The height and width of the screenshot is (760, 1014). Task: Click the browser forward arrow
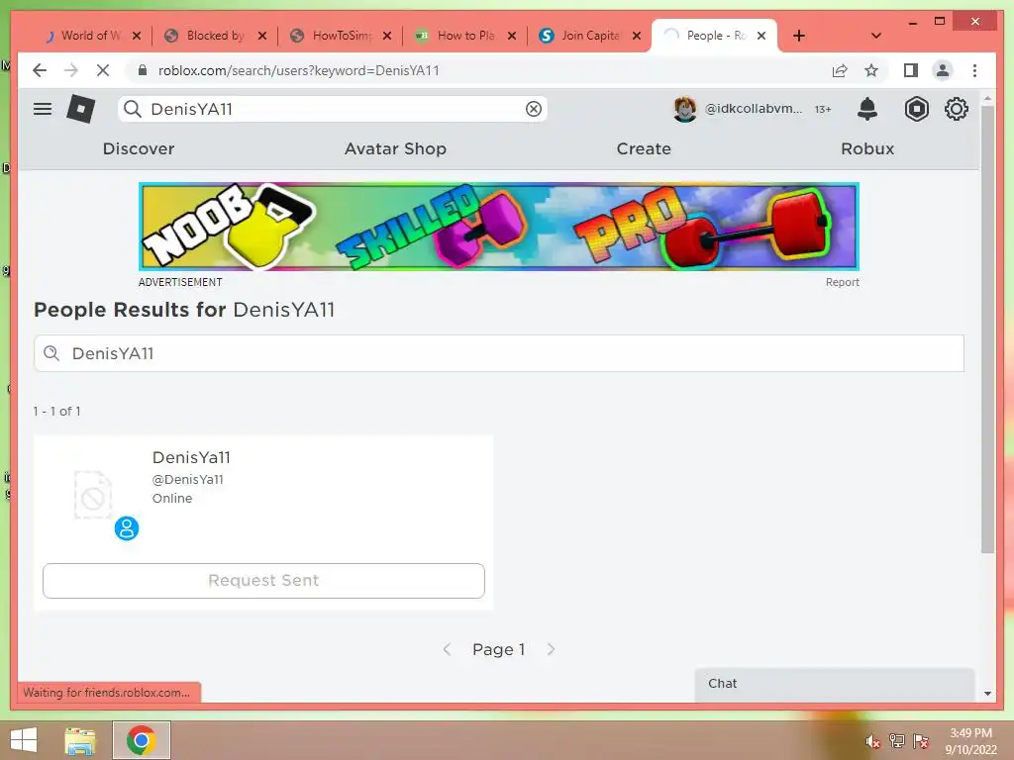pos(71,70)
